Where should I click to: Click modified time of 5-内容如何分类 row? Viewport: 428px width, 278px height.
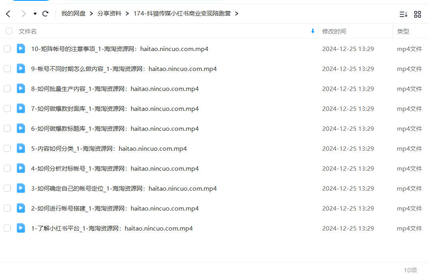coord(348,148)
